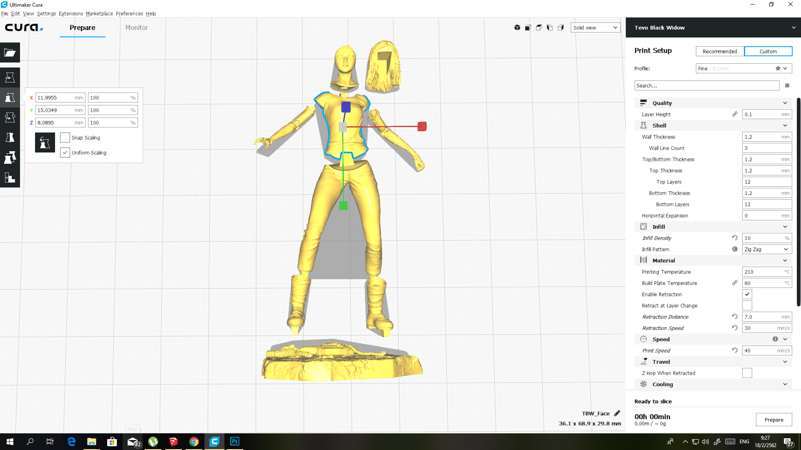Click the pencil icon to rename TBW_Face
The image size is (801, 450).
[617, 413]
